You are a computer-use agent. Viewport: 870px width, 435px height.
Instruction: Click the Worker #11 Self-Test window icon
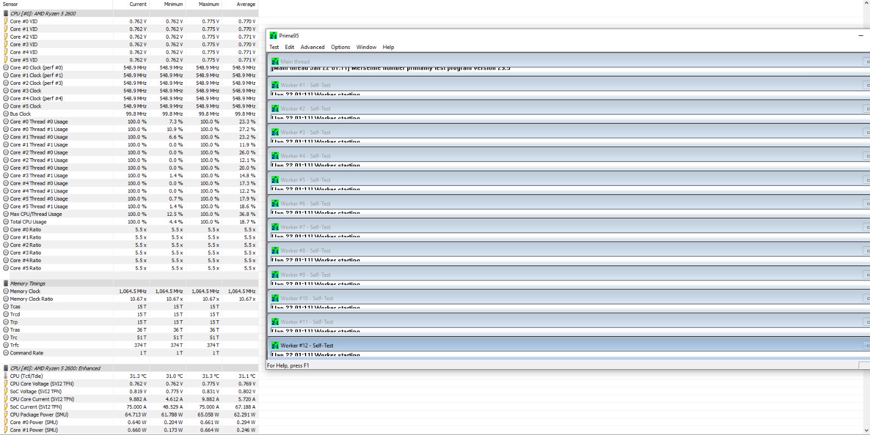pos(275,322)
